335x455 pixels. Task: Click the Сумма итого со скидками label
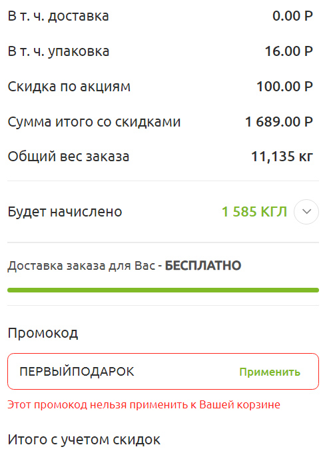coord(94,122)
